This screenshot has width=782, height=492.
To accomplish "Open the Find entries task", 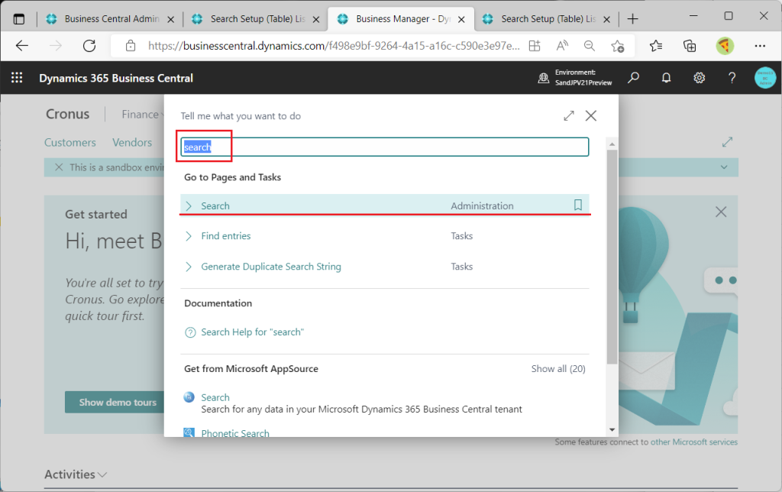I will (226, 236).
